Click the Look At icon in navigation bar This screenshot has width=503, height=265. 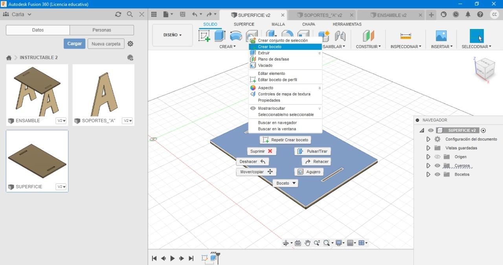click(x=298, y=243)
